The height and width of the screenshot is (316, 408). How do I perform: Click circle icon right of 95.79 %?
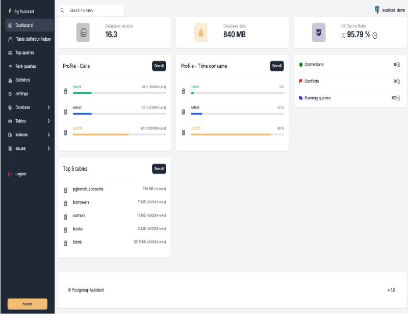tap(375, 36)
